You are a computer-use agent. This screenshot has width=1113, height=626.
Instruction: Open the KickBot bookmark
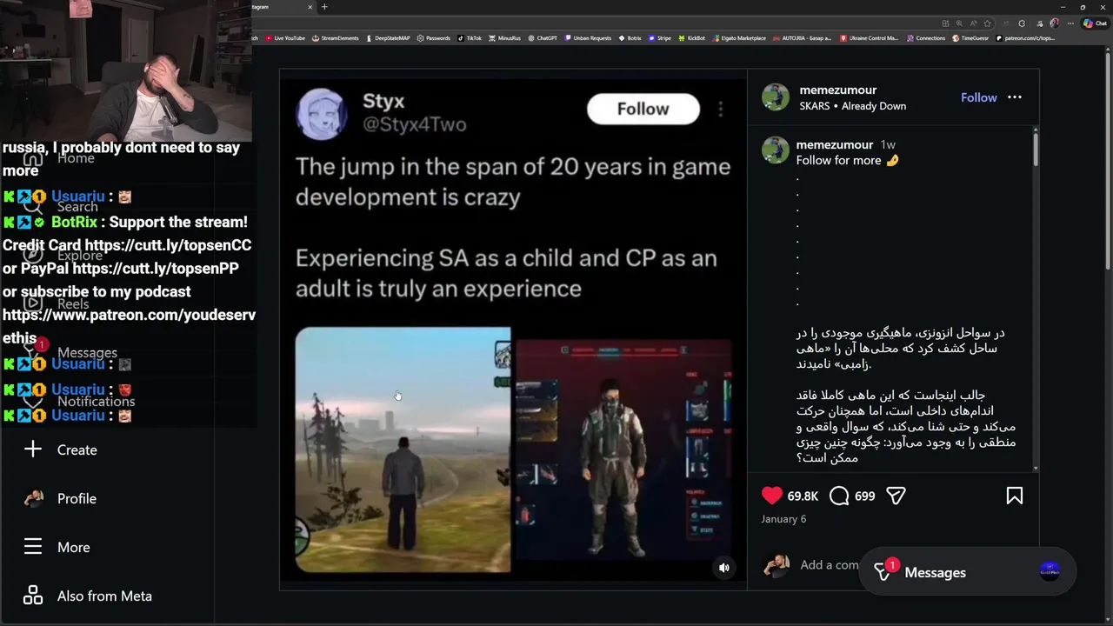pyautogui.click(x=692, y=38)
